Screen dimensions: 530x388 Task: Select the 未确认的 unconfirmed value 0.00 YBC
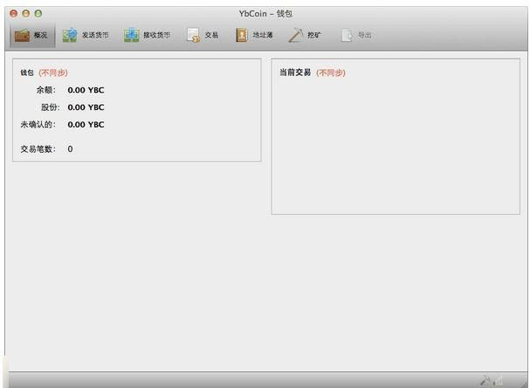(86, 124)
